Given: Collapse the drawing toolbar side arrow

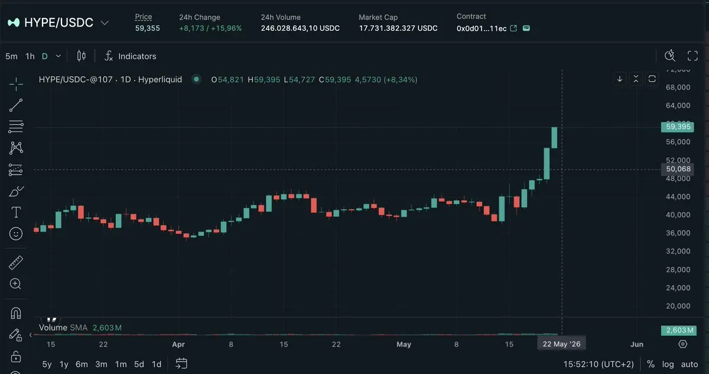Looking at the screenshot, I should point(30,335).
